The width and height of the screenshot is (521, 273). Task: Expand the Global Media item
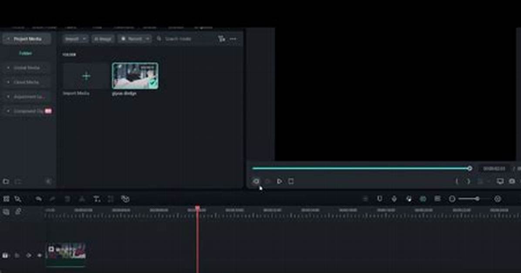click(27, 68)
